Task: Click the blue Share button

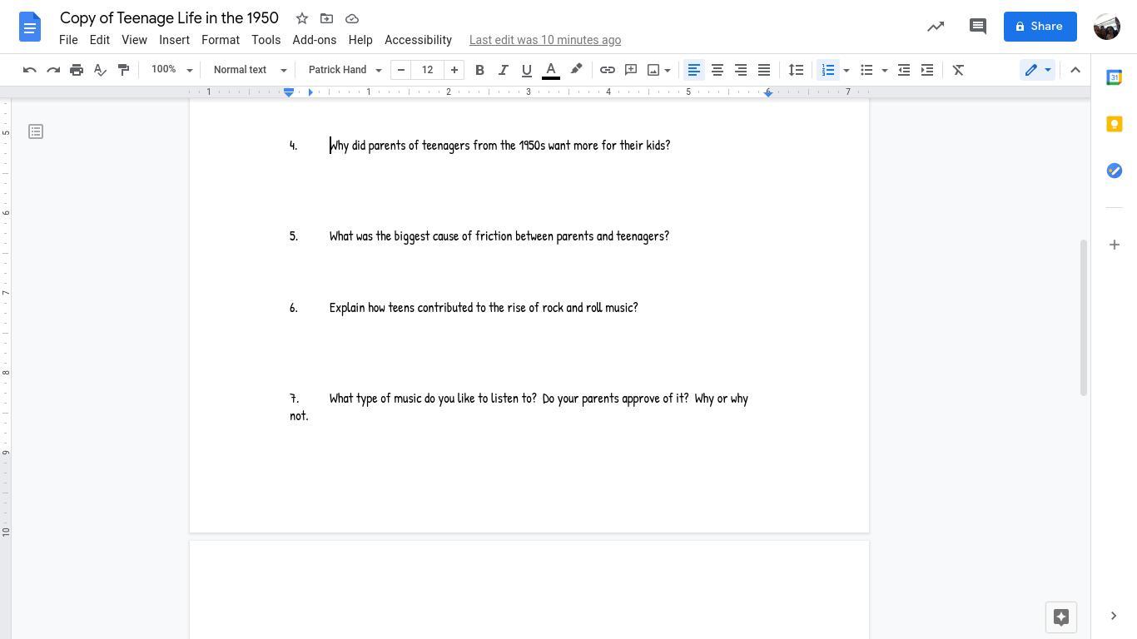Action: [1040, 27]
